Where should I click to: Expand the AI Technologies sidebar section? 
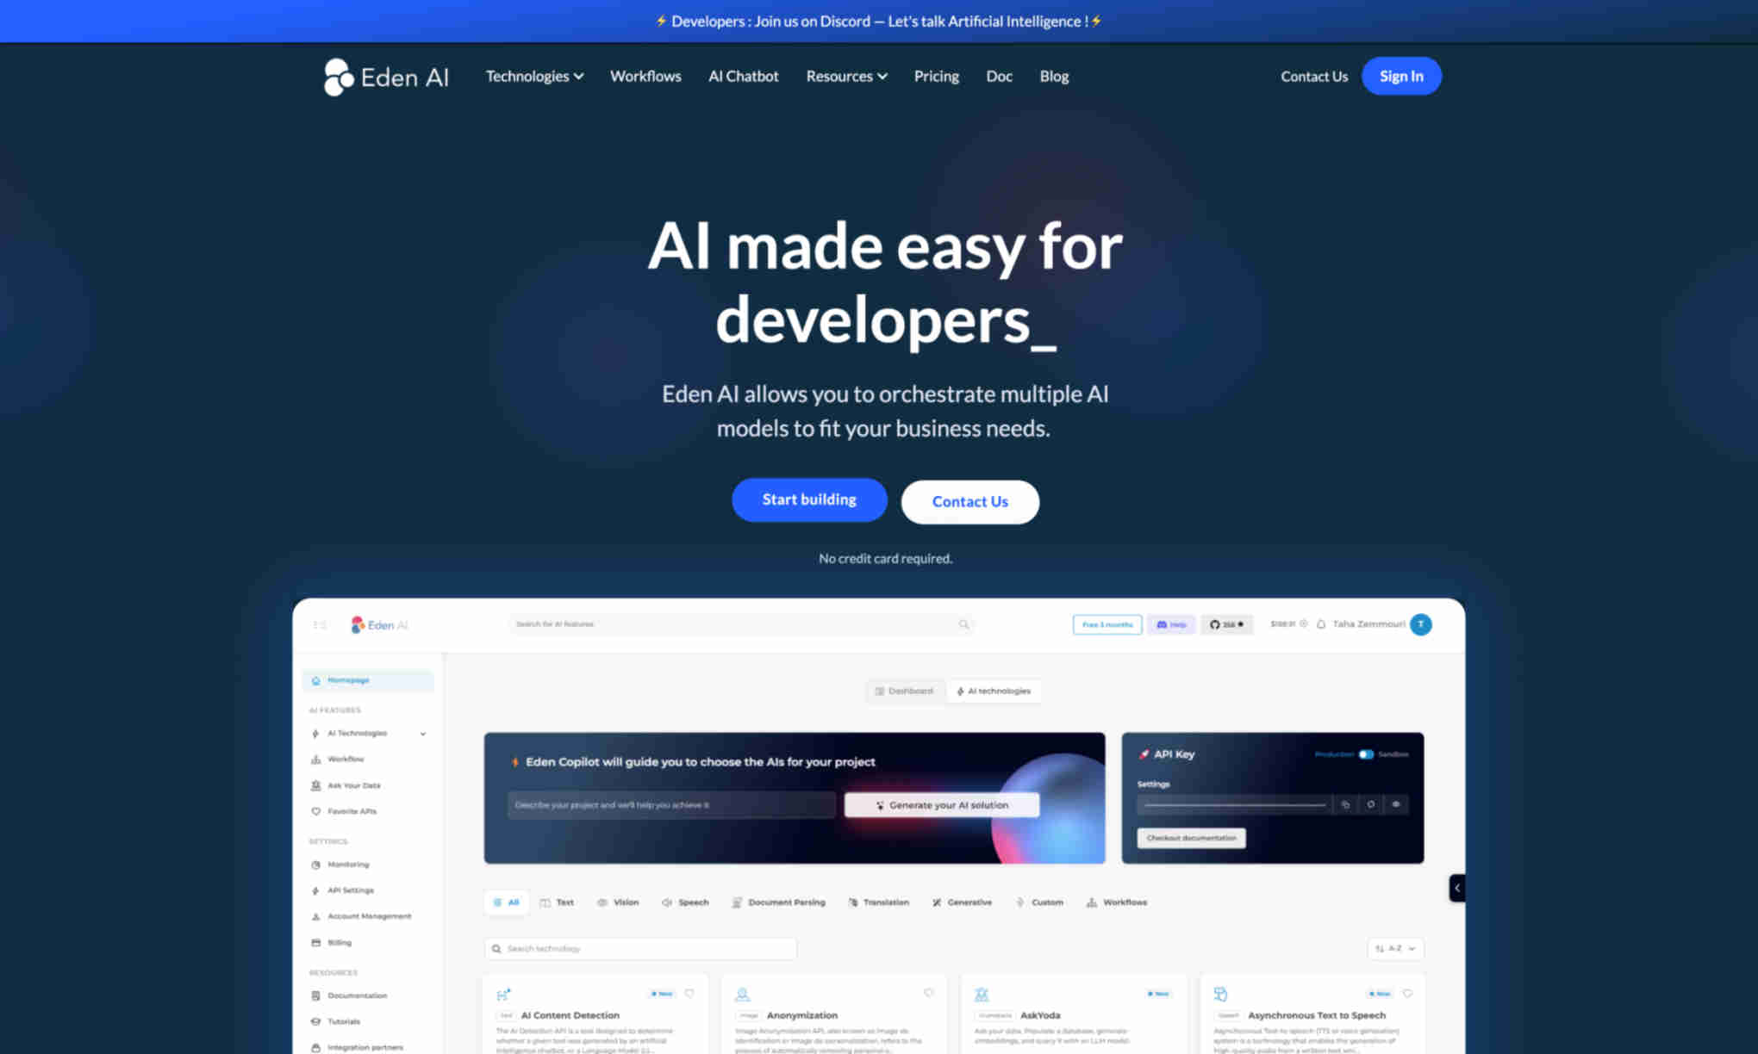423,733
